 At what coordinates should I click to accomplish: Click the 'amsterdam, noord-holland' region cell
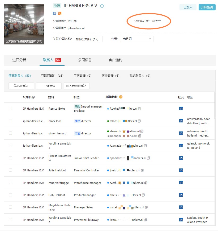tap(198, 121)
